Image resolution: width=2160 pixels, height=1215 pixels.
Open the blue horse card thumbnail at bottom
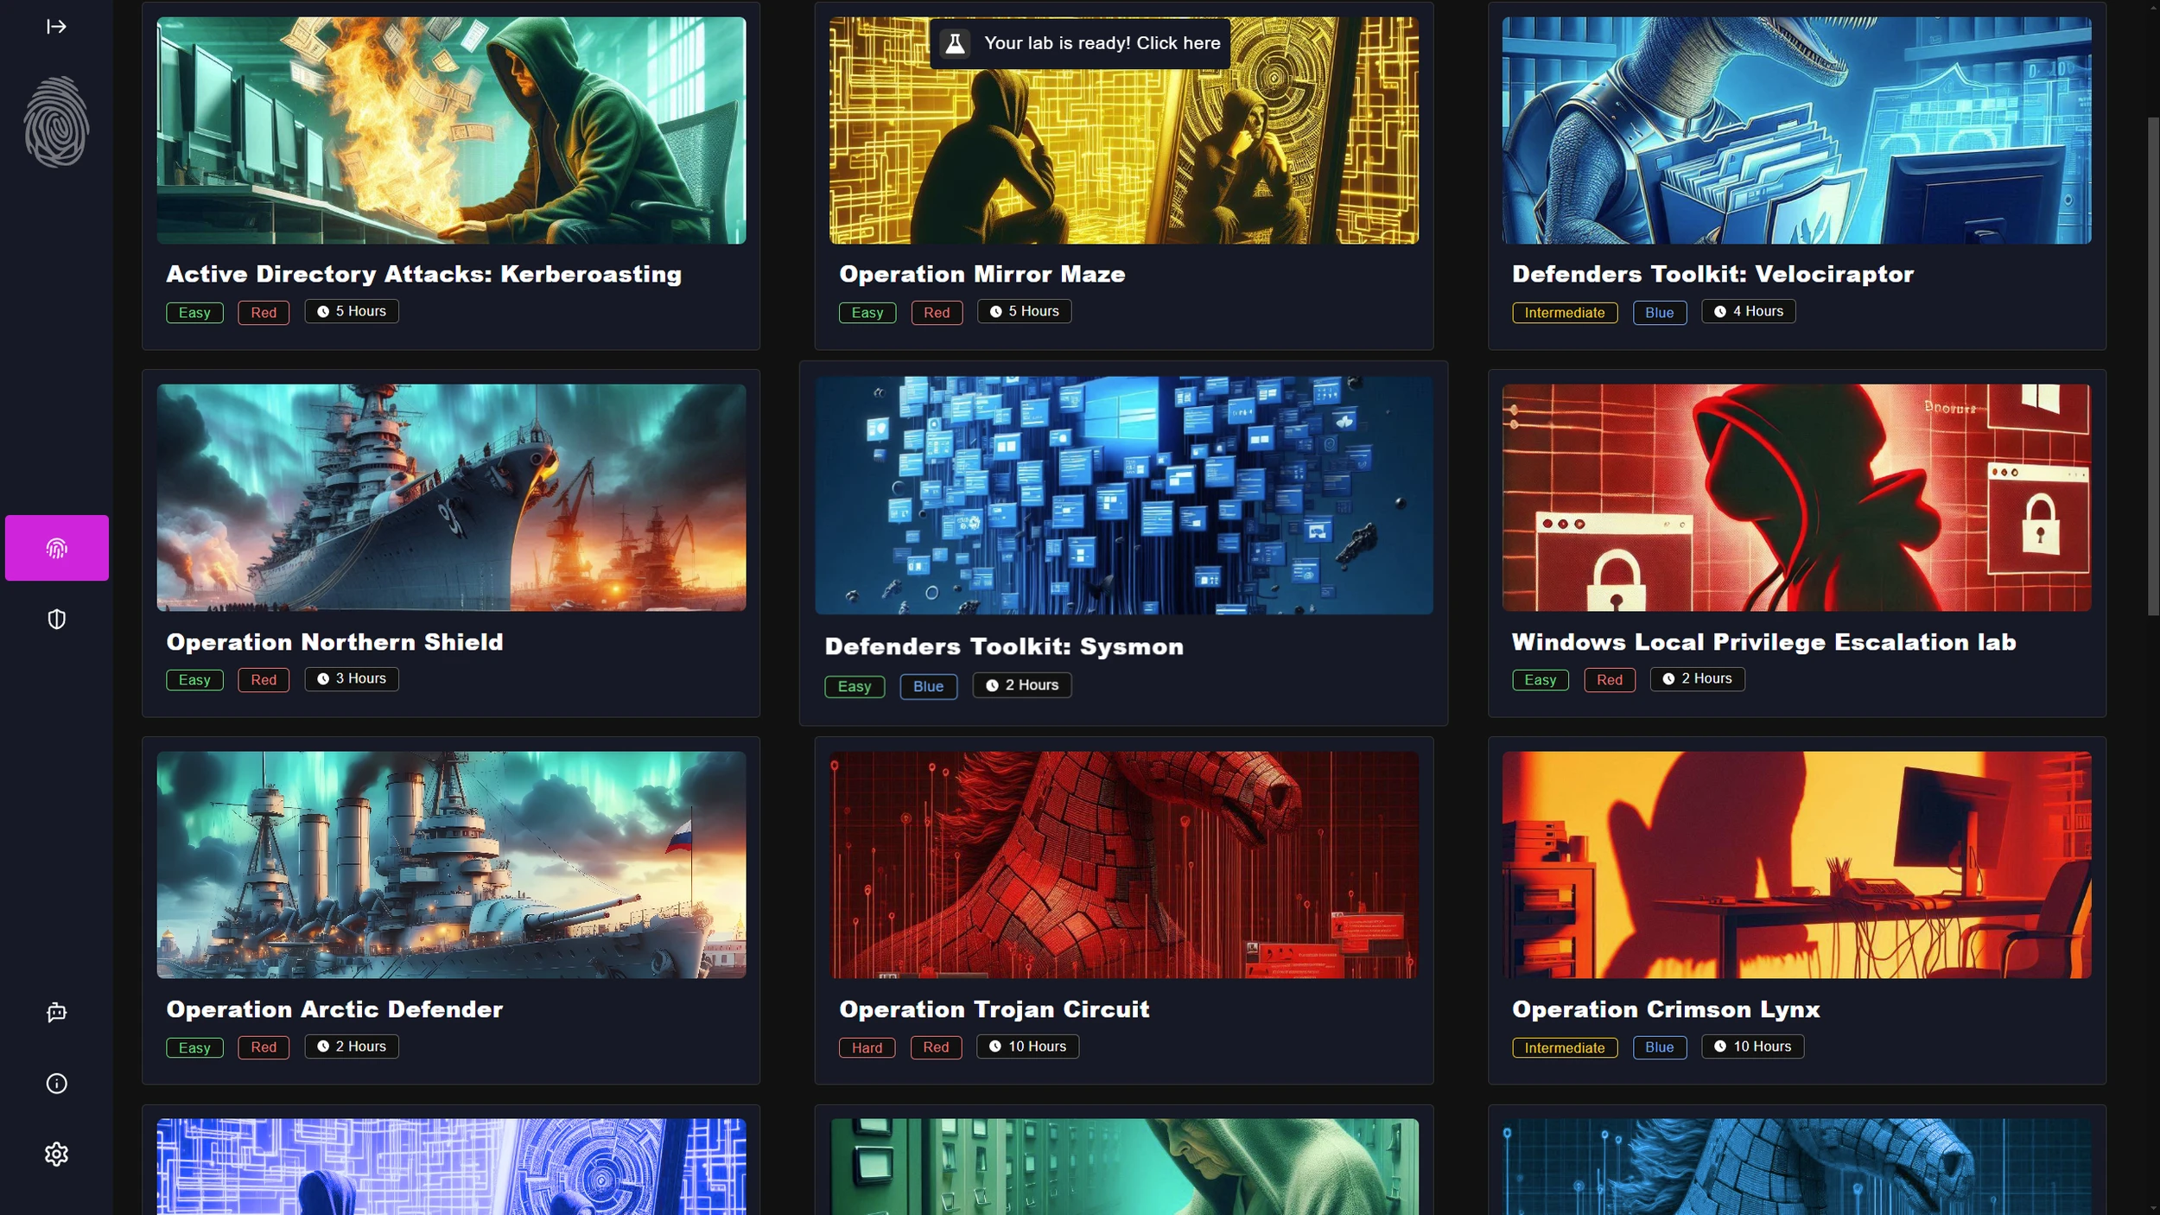tap(1796, 1167)
